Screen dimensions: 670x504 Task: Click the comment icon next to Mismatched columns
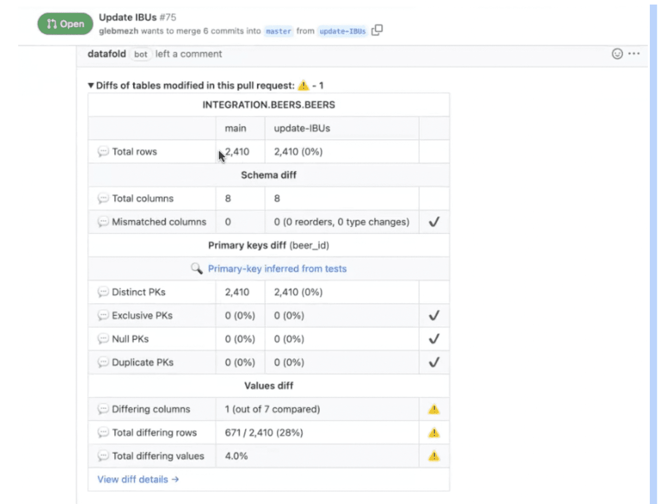pyautogui.click(x=103, y=222)
